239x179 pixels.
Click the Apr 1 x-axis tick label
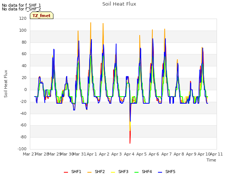92,154
